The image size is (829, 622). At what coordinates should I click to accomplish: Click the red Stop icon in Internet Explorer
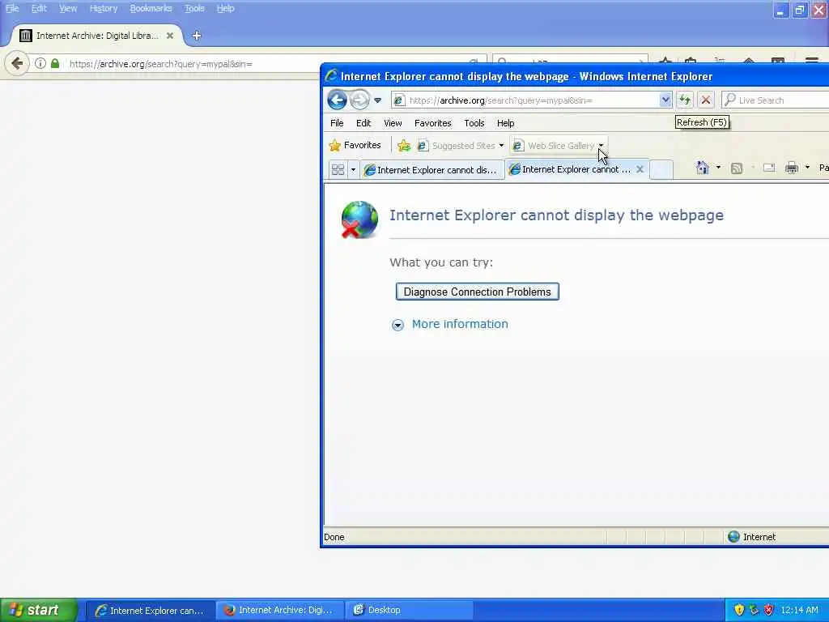[706, 100]
